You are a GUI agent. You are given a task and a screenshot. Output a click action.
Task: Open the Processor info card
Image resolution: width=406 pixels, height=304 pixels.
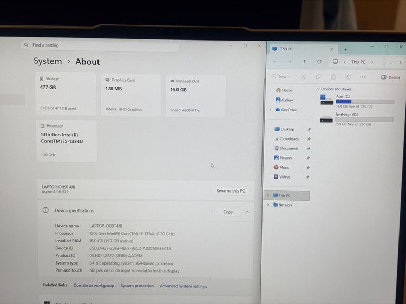(67, 141)
